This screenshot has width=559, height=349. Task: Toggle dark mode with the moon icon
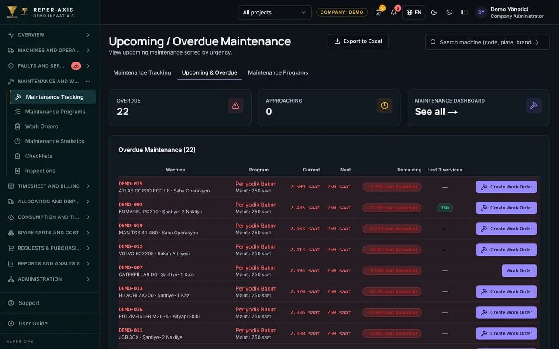(x=434, y=12)
